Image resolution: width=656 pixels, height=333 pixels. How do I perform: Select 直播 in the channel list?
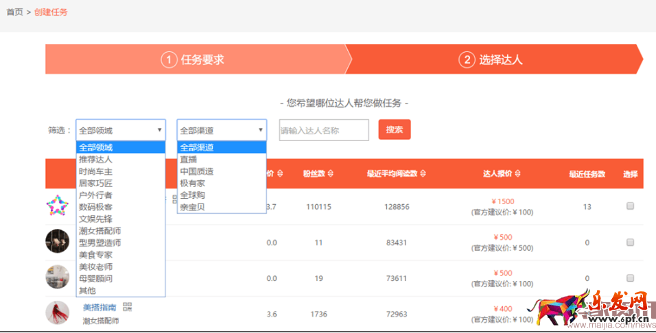pyautogui.click(x=189, y=159)
